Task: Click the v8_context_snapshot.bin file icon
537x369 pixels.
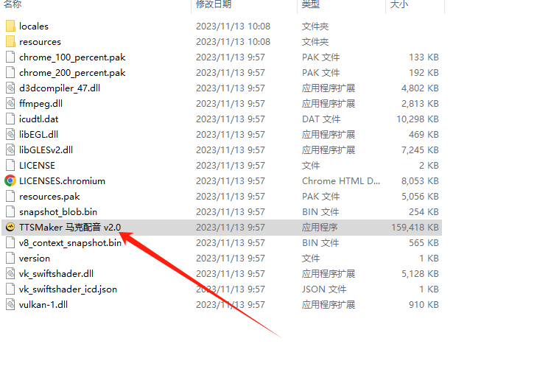Action: pos(10,243)
